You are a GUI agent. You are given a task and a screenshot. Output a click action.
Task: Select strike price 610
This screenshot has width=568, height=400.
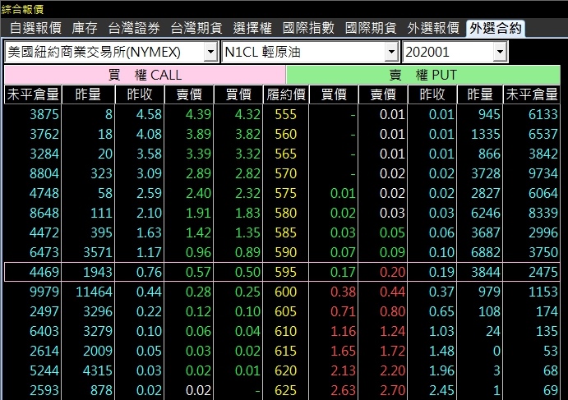[285, 331]
